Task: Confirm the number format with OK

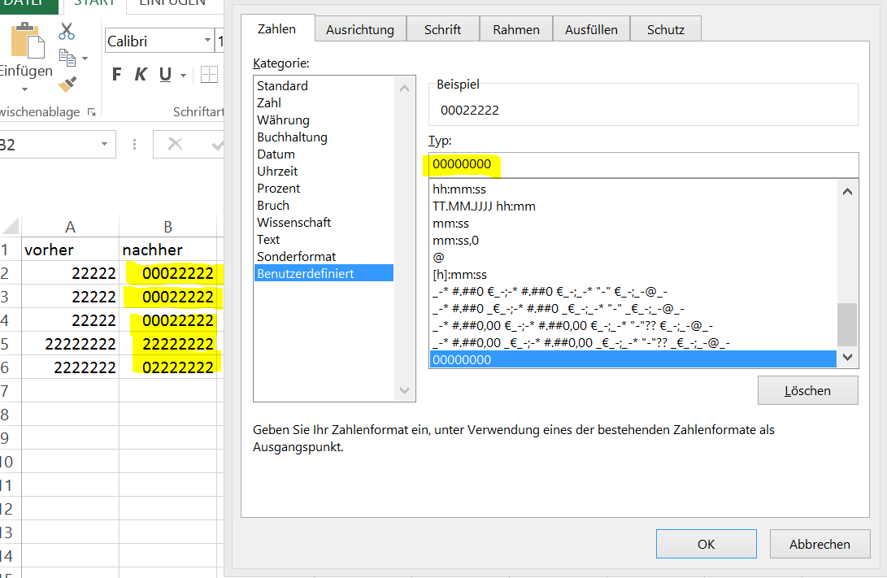Action: click(706, 543)
